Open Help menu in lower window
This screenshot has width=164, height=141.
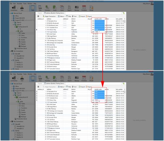pos(35,74)
